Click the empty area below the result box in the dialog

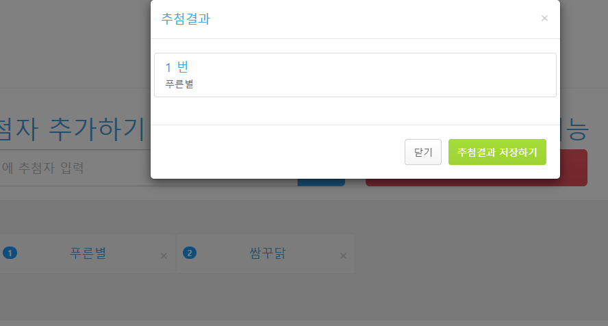pos(355,111)
